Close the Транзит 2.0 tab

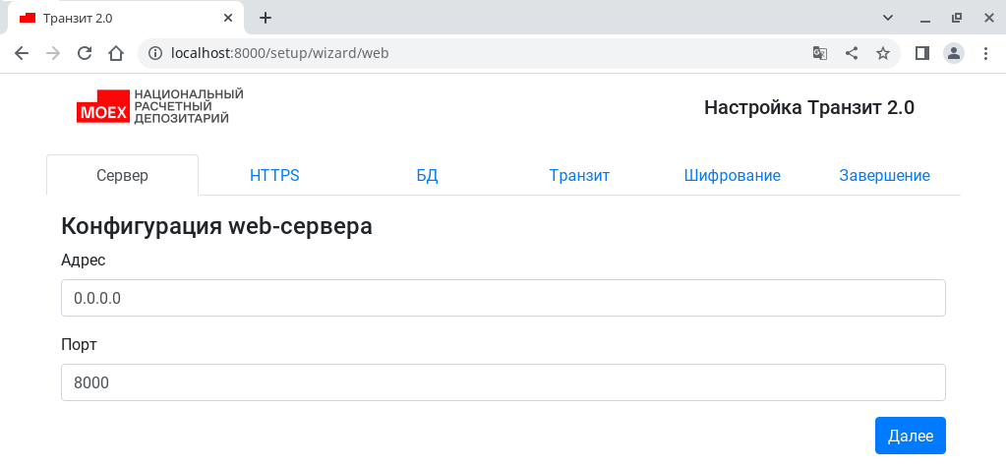click(228, 18)
